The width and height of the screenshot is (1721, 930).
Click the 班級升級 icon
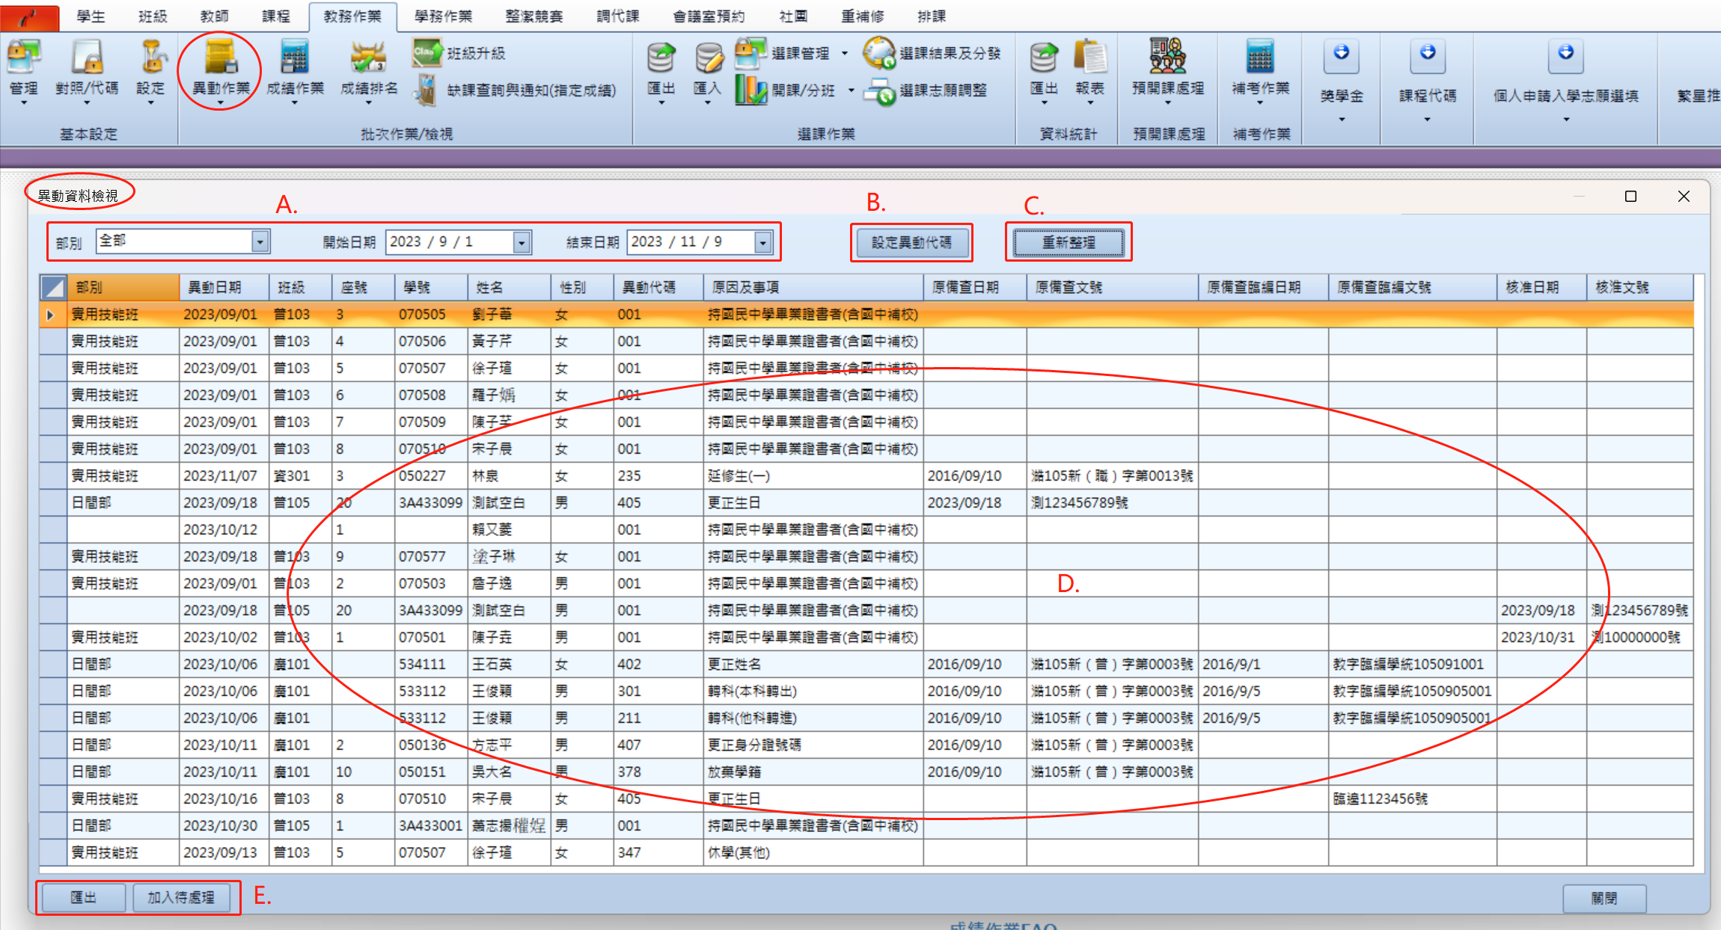coord(427,53)
